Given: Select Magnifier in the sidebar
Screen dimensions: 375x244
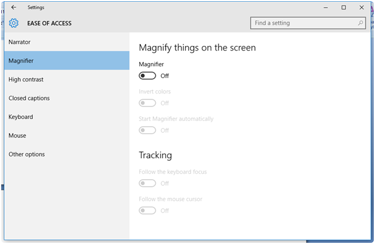Looking at the screenshot, I should [21, 61].
